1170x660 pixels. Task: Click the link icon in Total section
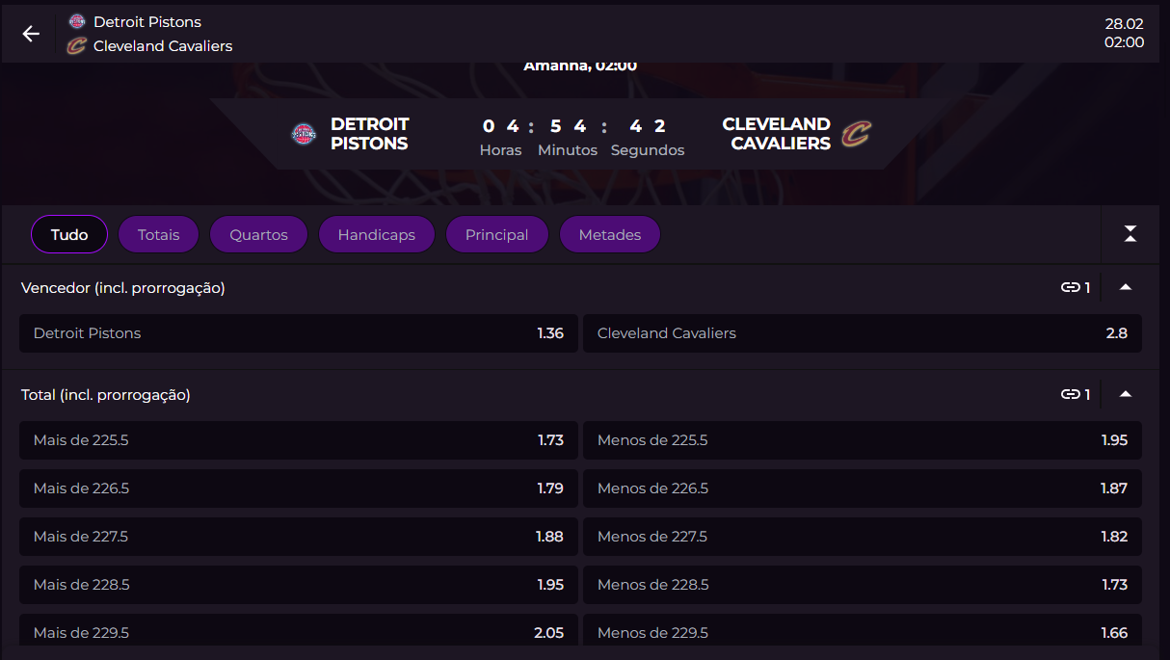[x=1070, y=394]
